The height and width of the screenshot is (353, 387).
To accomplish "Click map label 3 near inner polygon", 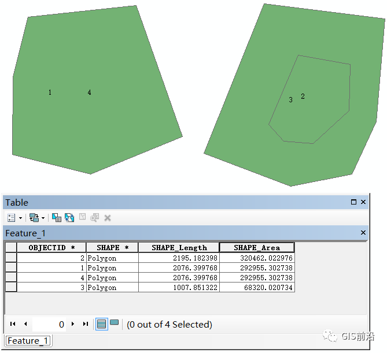I will tap(291, 100).
